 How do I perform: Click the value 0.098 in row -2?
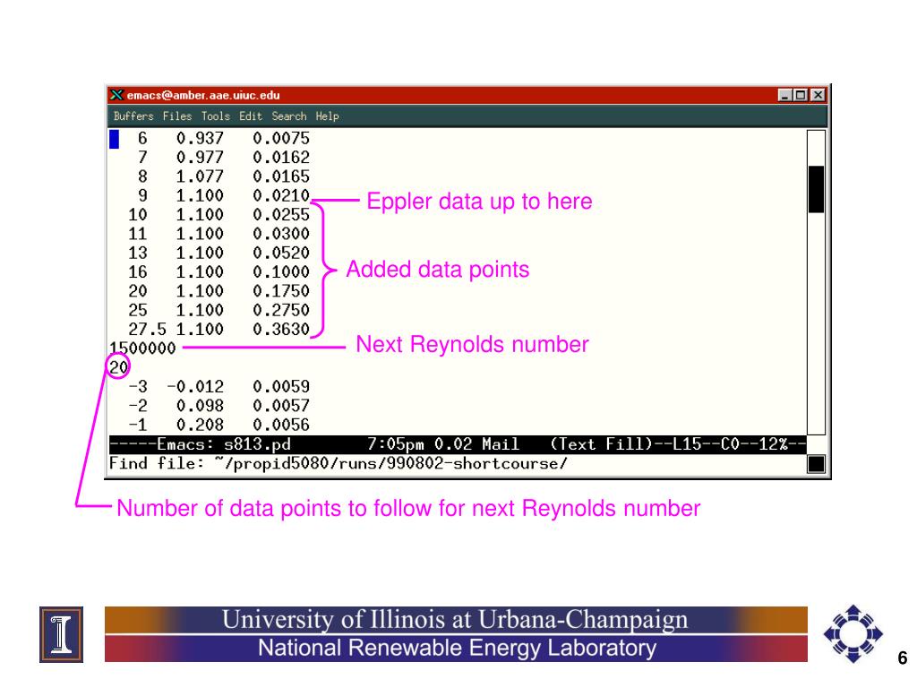coord(200,406)
